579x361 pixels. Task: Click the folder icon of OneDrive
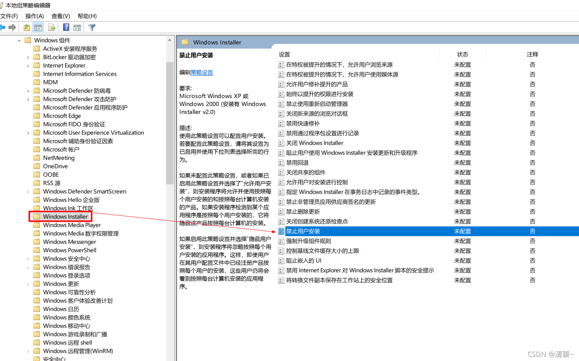tap(37, 166)
